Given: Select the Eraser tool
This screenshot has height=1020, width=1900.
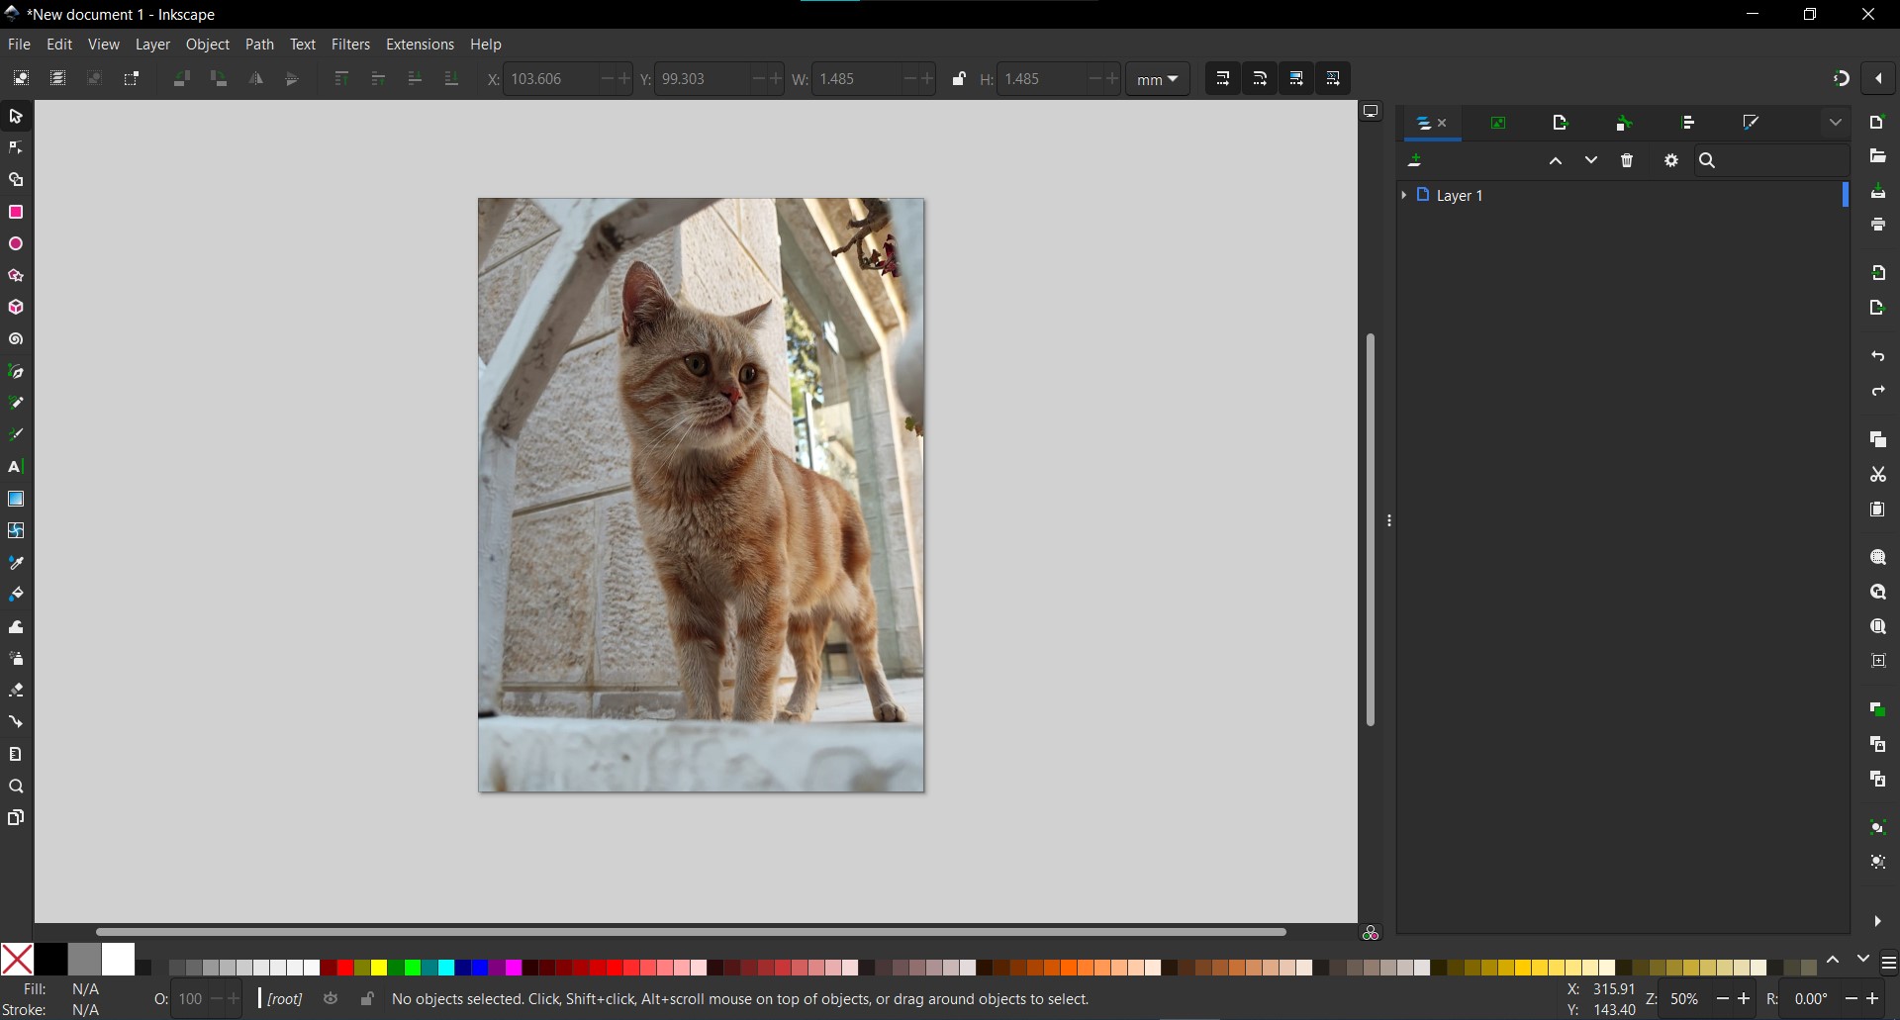Looking at the screenshot, I should [x=16, y=691].
